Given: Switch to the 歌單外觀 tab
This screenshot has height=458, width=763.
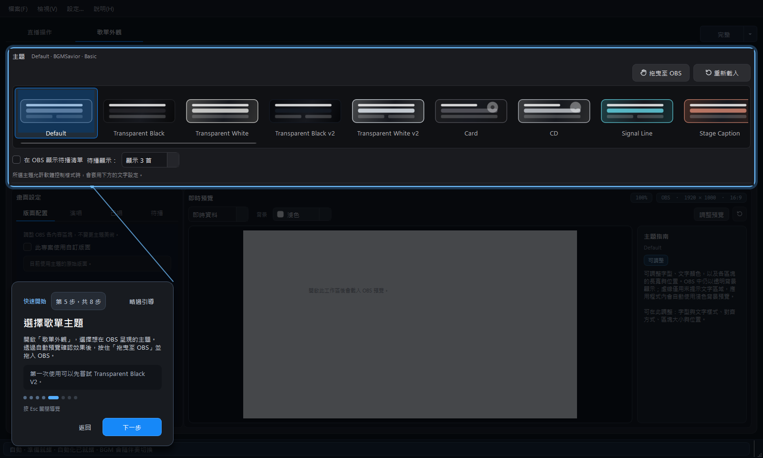Looking at the screenshot, I should (109, 32).
